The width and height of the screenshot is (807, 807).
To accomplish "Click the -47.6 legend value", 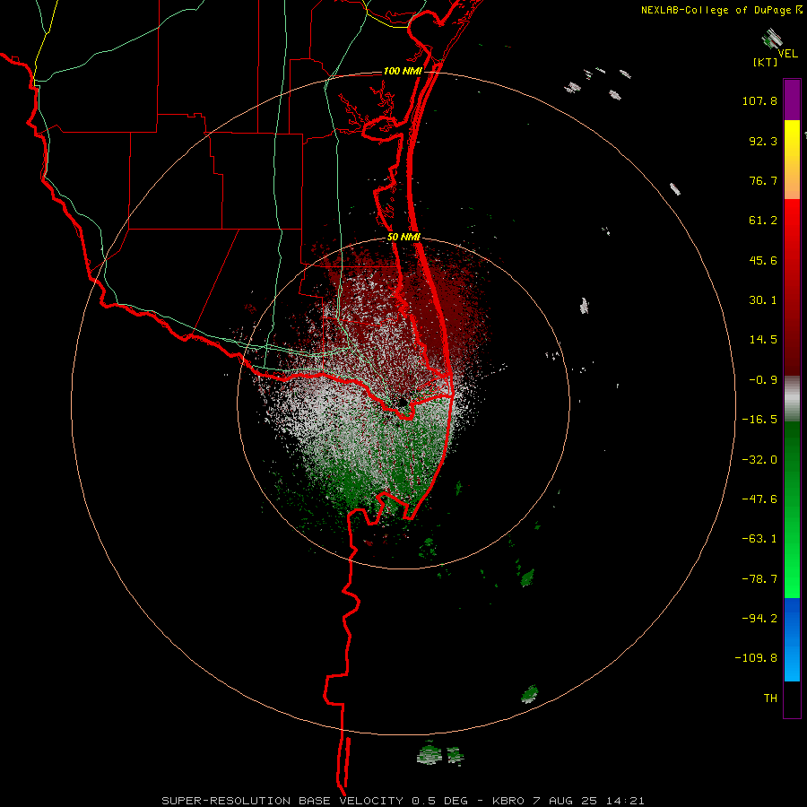I will (759, 499).
